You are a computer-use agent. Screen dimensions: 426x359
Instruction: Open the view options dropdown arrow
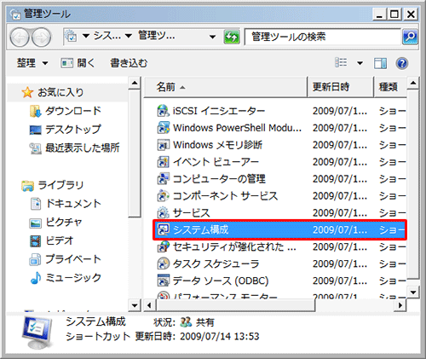[x=360, y=63]
